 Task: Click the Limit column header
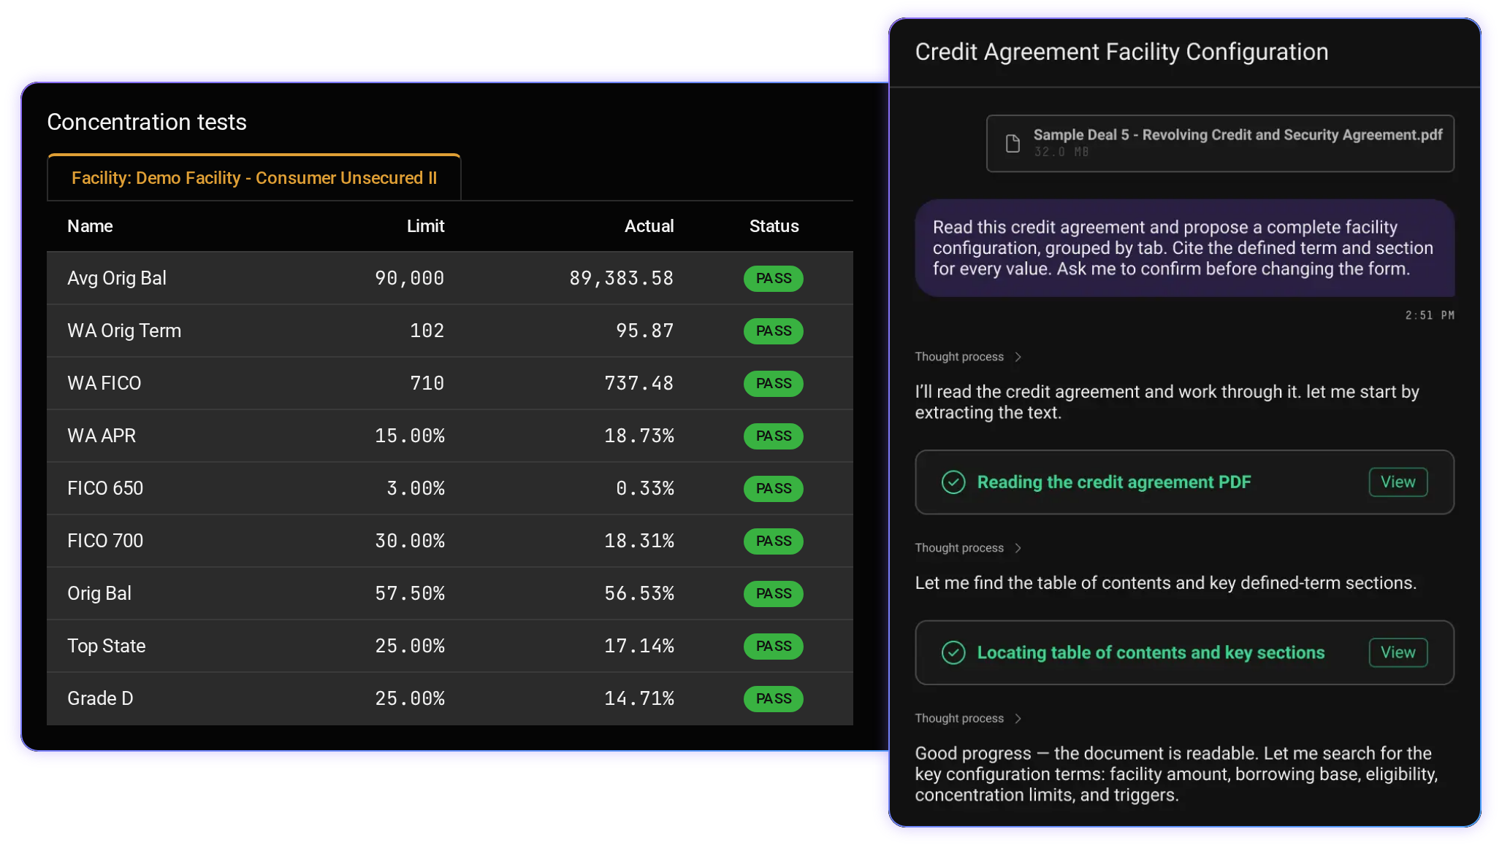point(425,226)
